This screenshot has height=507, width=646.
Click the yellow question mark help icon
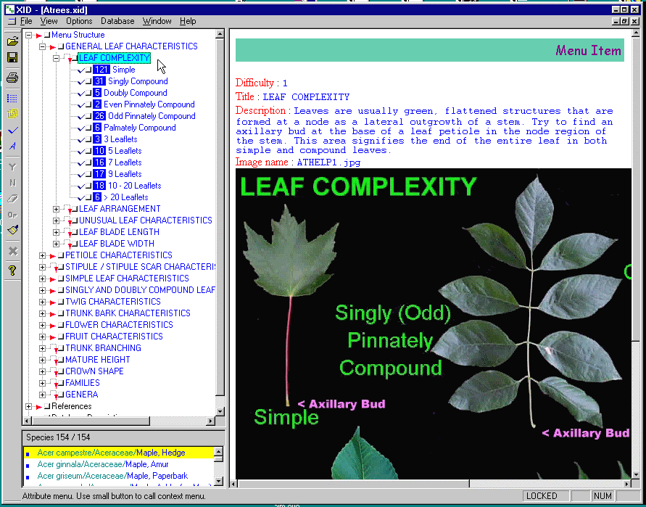pos(12,271)
